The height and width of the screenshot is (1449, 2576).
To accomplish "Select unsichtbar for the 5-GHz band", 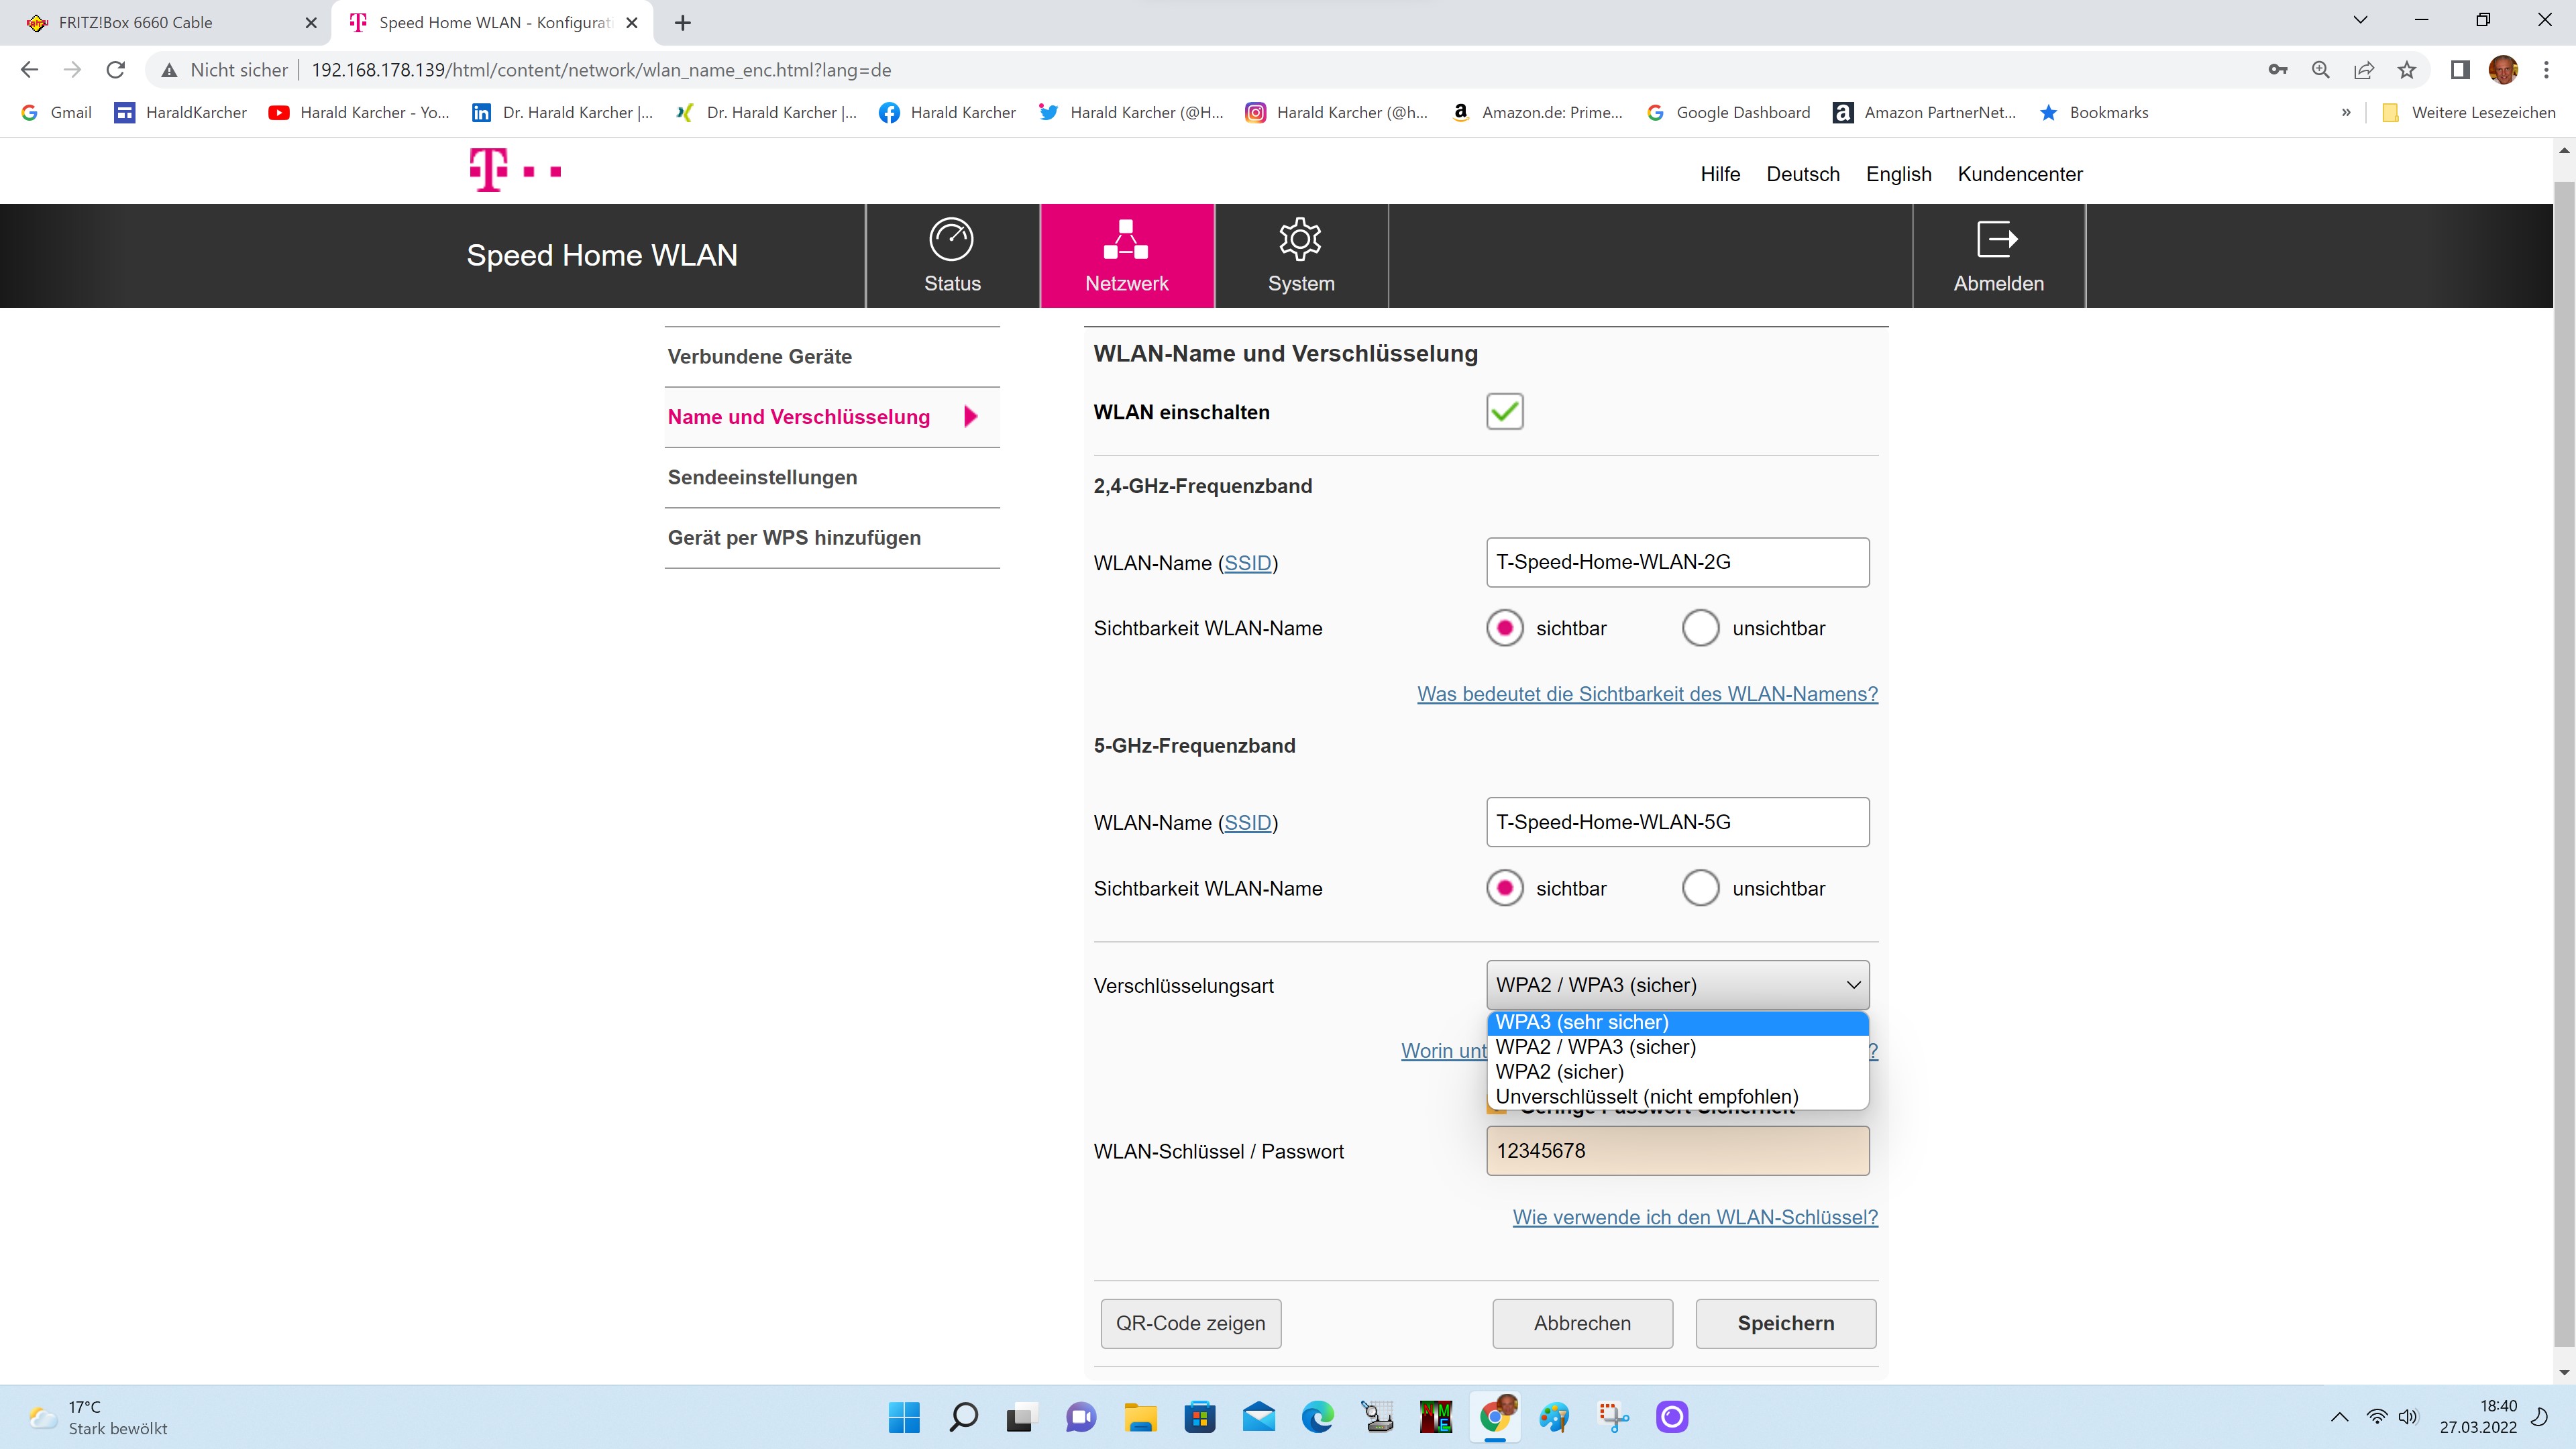I will click(1700, 888).
